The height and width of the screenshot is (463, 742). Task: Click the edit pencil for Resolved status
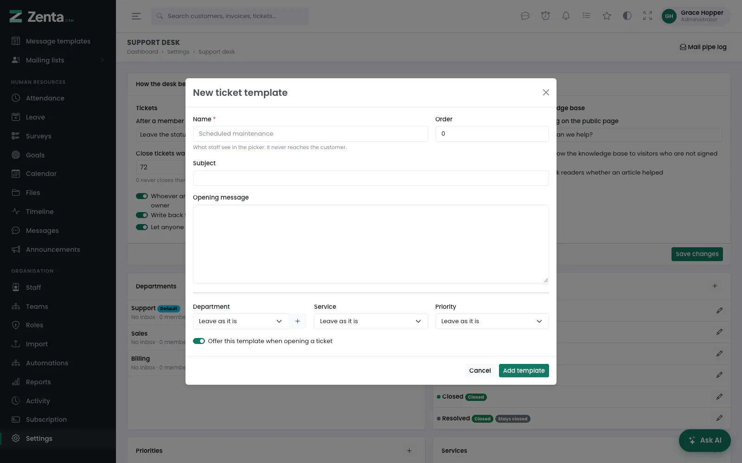719,418
